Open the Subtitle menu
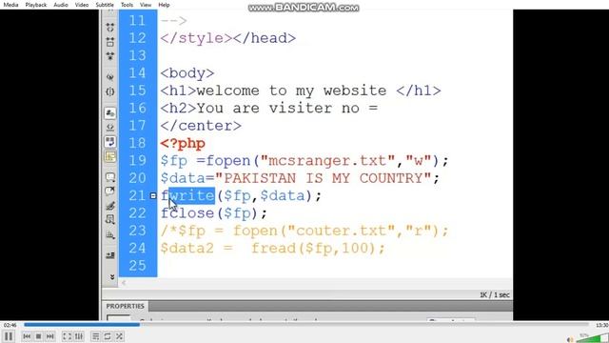Viewport: 609px width, 343px height. click(x=105, y=5)
